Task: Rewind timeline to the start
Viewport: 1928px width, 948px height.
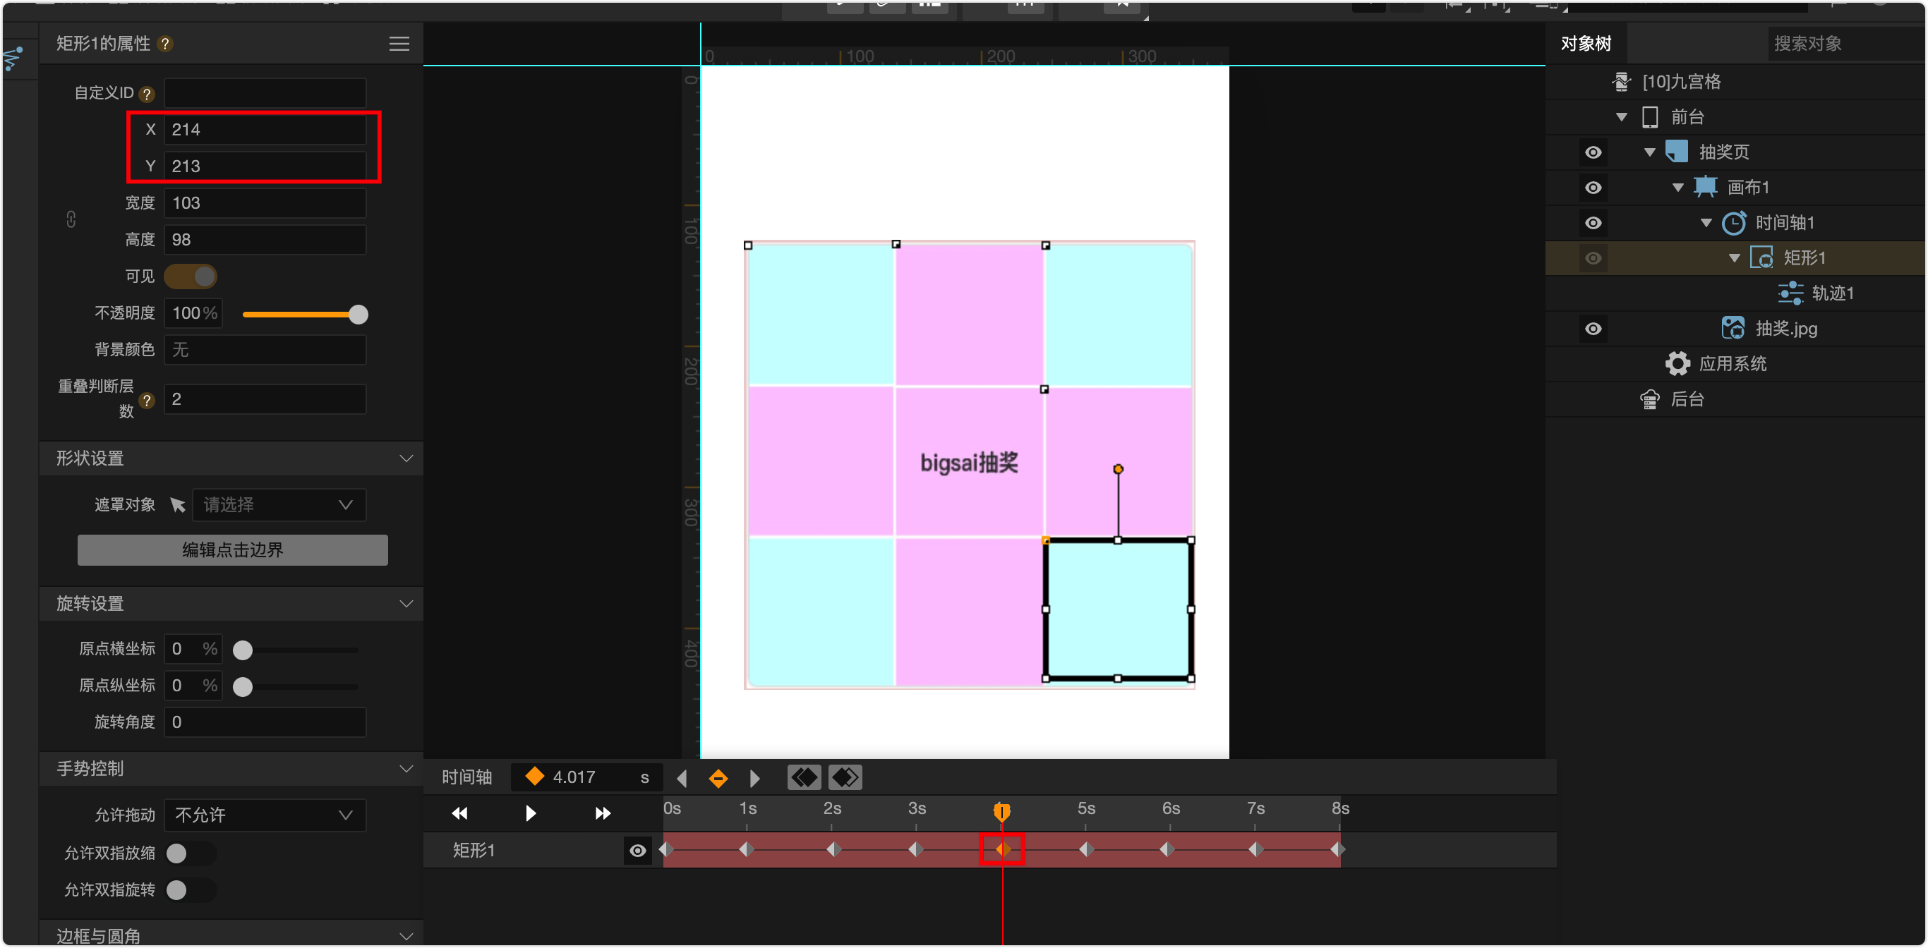Action: click(459, 813)
